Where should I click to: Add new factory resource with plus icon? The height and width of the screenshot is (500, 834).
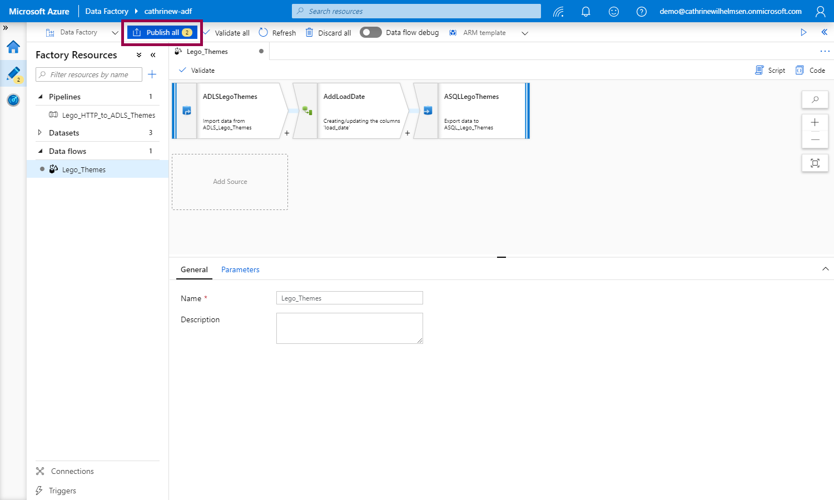152,74
